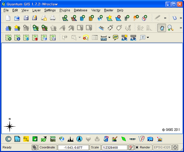Screen dimensions: 184x152
Task: Expand the measure tool dropdown arrow
Action: point(109,37)
